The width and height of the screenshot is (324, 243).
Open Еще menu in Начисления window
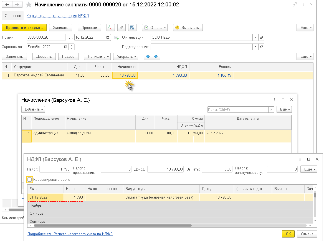point(284,109)
